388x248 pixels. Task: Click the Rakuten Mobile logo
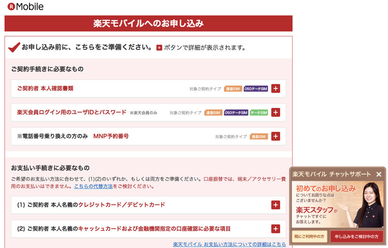25,7
